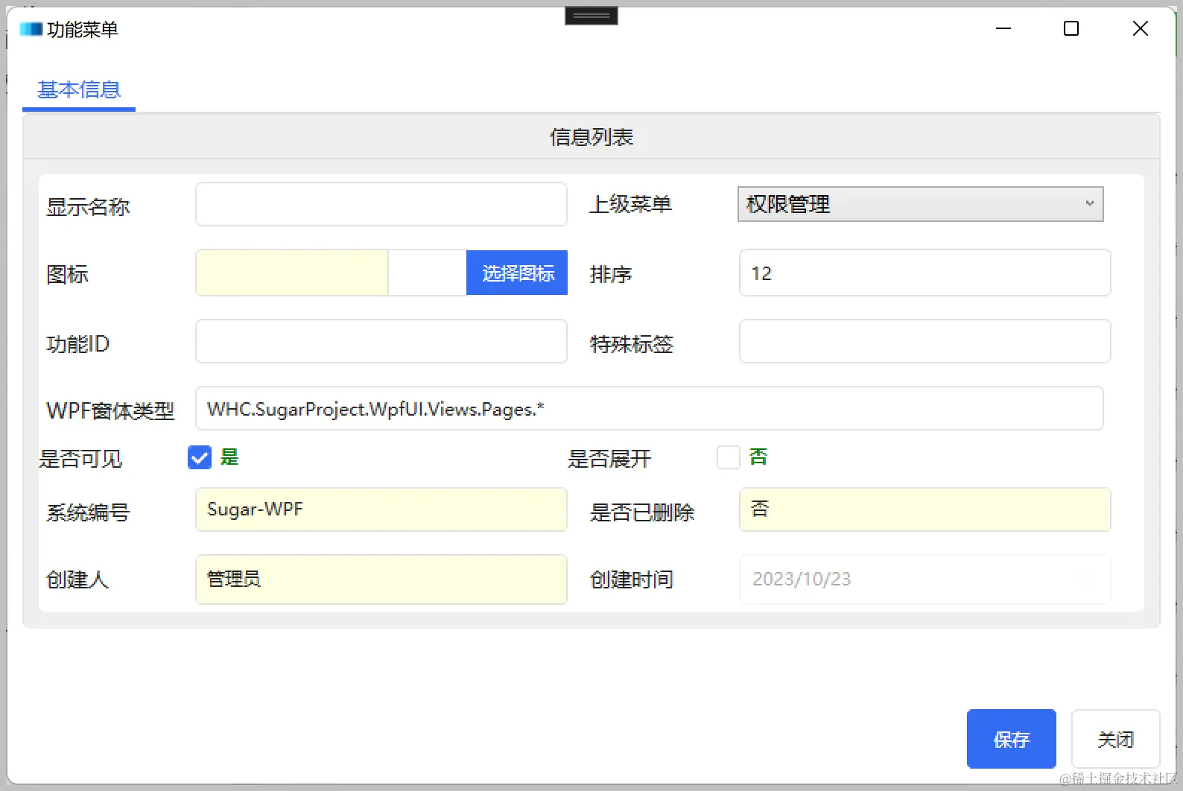Click the green 是 text beside the checkbox
This screenshot has width=1183, height=791.
229,457
